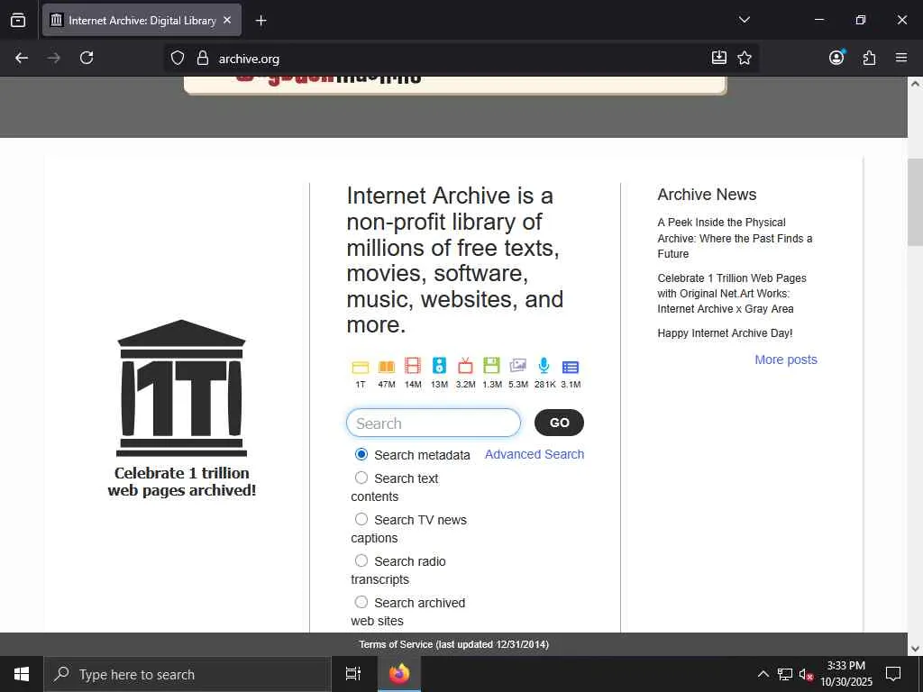Viewport: 923px width, 692px height.
Task: Open the concerts microphone icon labeled 281K
Action: point(544,366)
